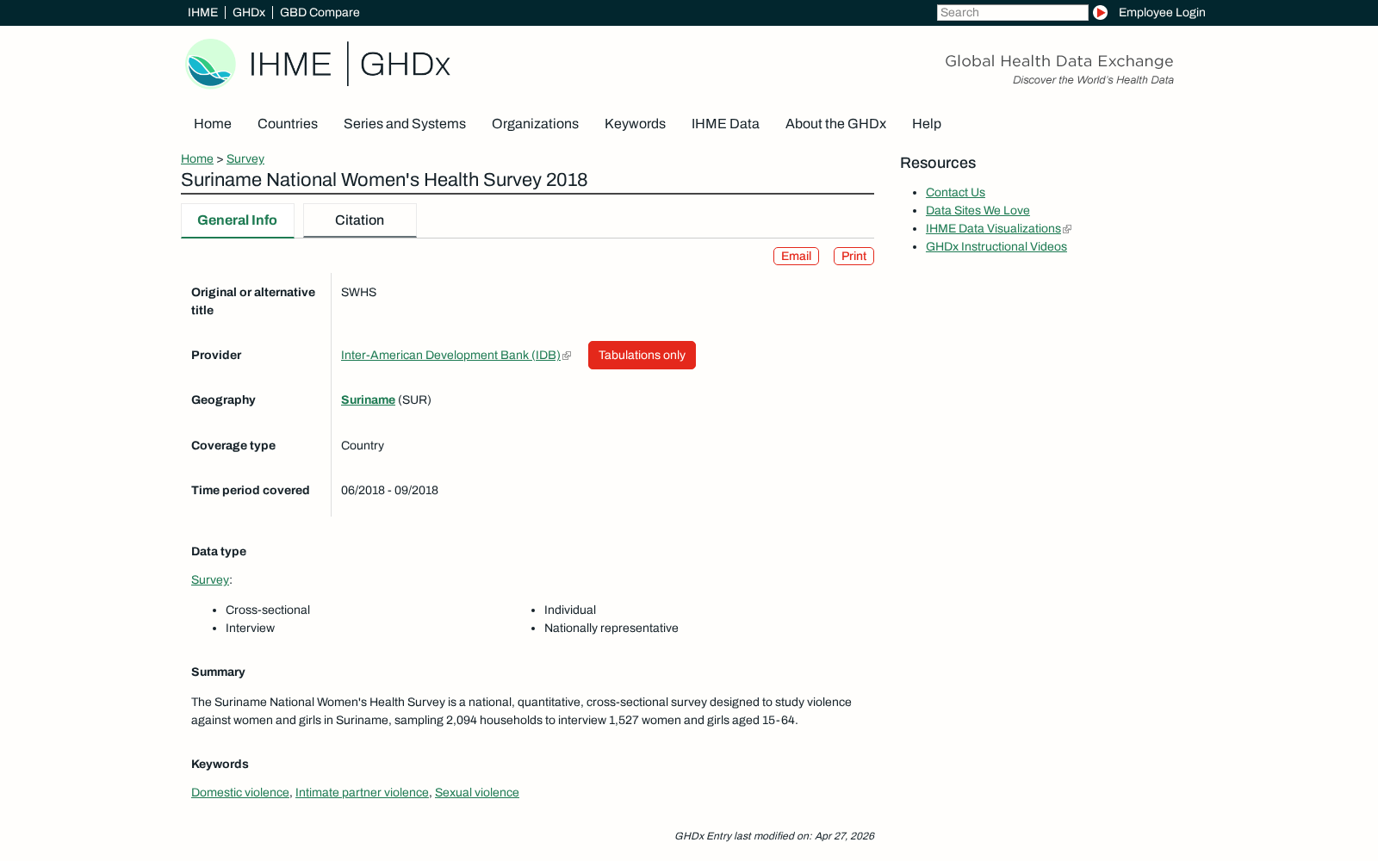
Task: Switch to the Citation tab
Action: click(360, 220)
